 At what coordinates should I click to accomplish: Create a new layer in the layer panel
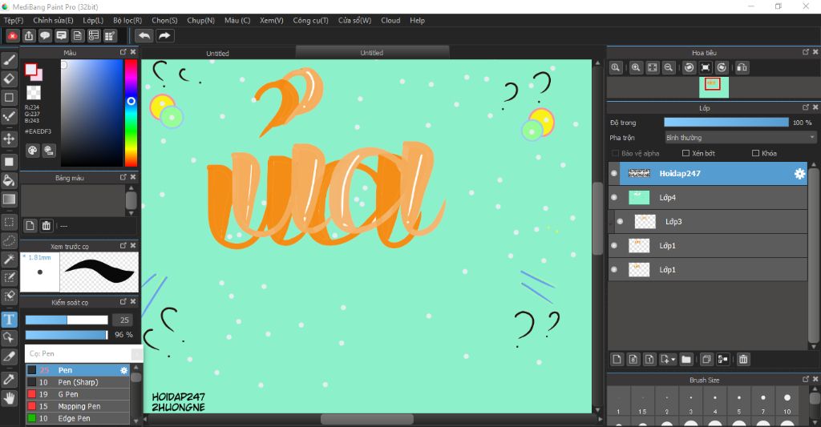click(617, 359)
